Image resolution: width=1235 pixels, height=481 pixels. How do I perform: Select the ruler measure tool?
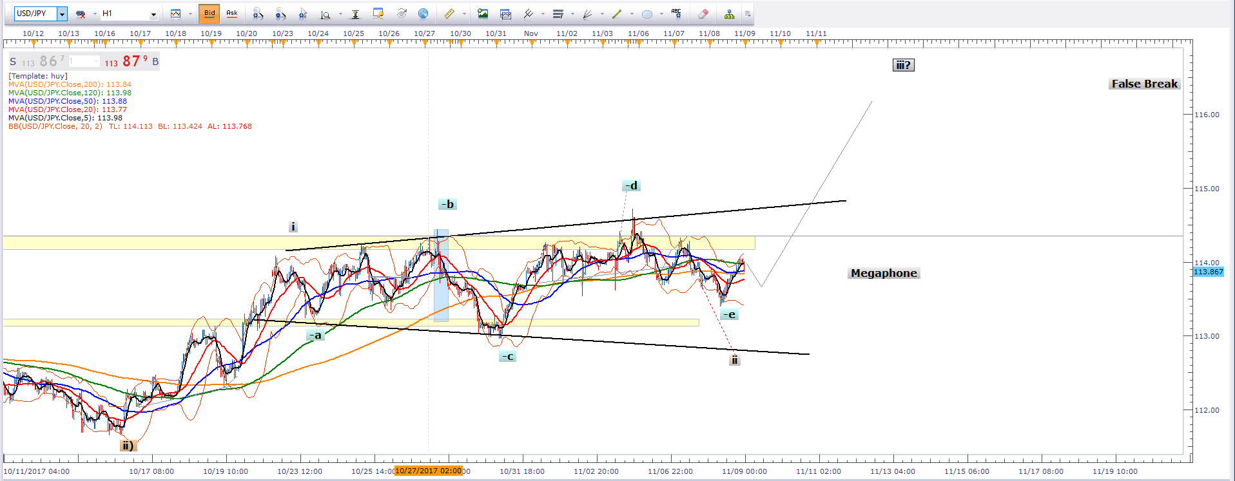tap(449, 14)
